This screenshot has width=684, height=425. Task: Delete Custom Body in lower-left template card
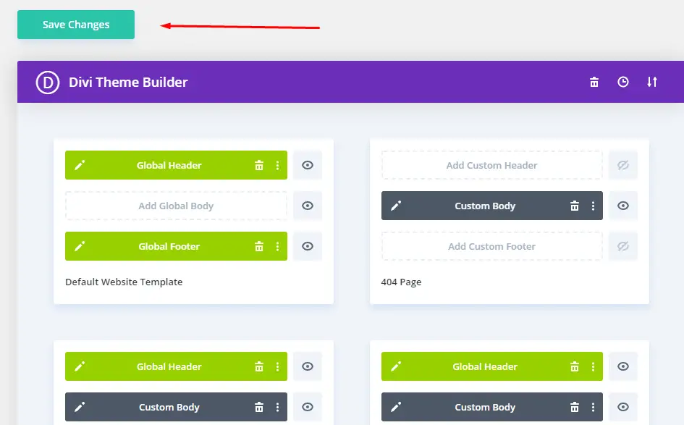click(259, 407)
